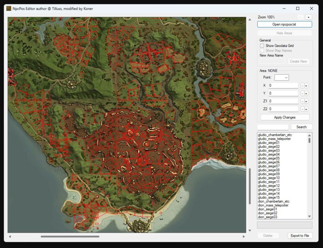Toggle Show Map Names checkbox

(x=262, y=50)
